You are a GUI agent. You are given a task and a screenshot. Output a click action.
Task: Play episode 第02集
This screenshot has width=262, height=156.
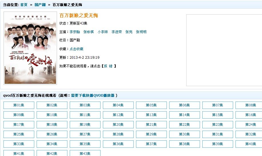(x=52, y=105)
